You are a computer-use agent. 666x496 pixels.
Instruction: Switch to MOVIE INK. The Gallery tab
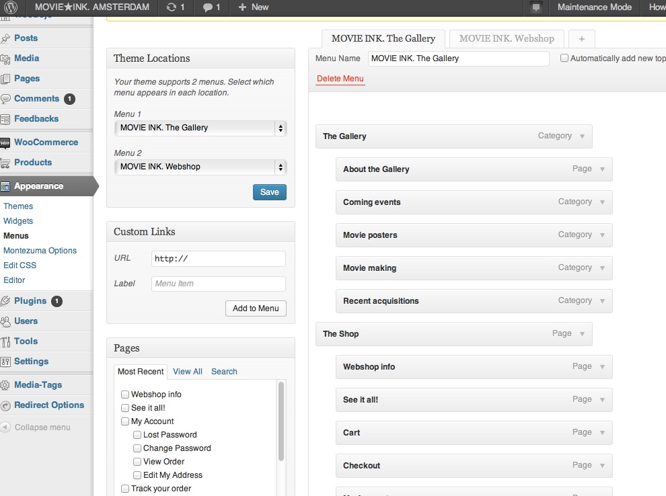pyautogui.click(x=383, y=38)
